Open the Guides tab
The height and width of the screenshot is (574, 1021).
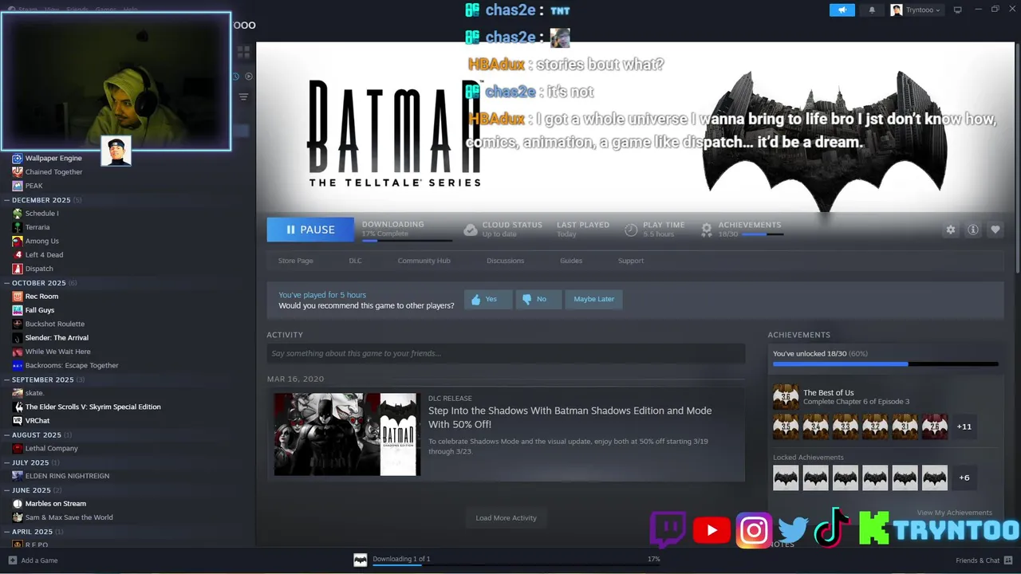(571, 261)
